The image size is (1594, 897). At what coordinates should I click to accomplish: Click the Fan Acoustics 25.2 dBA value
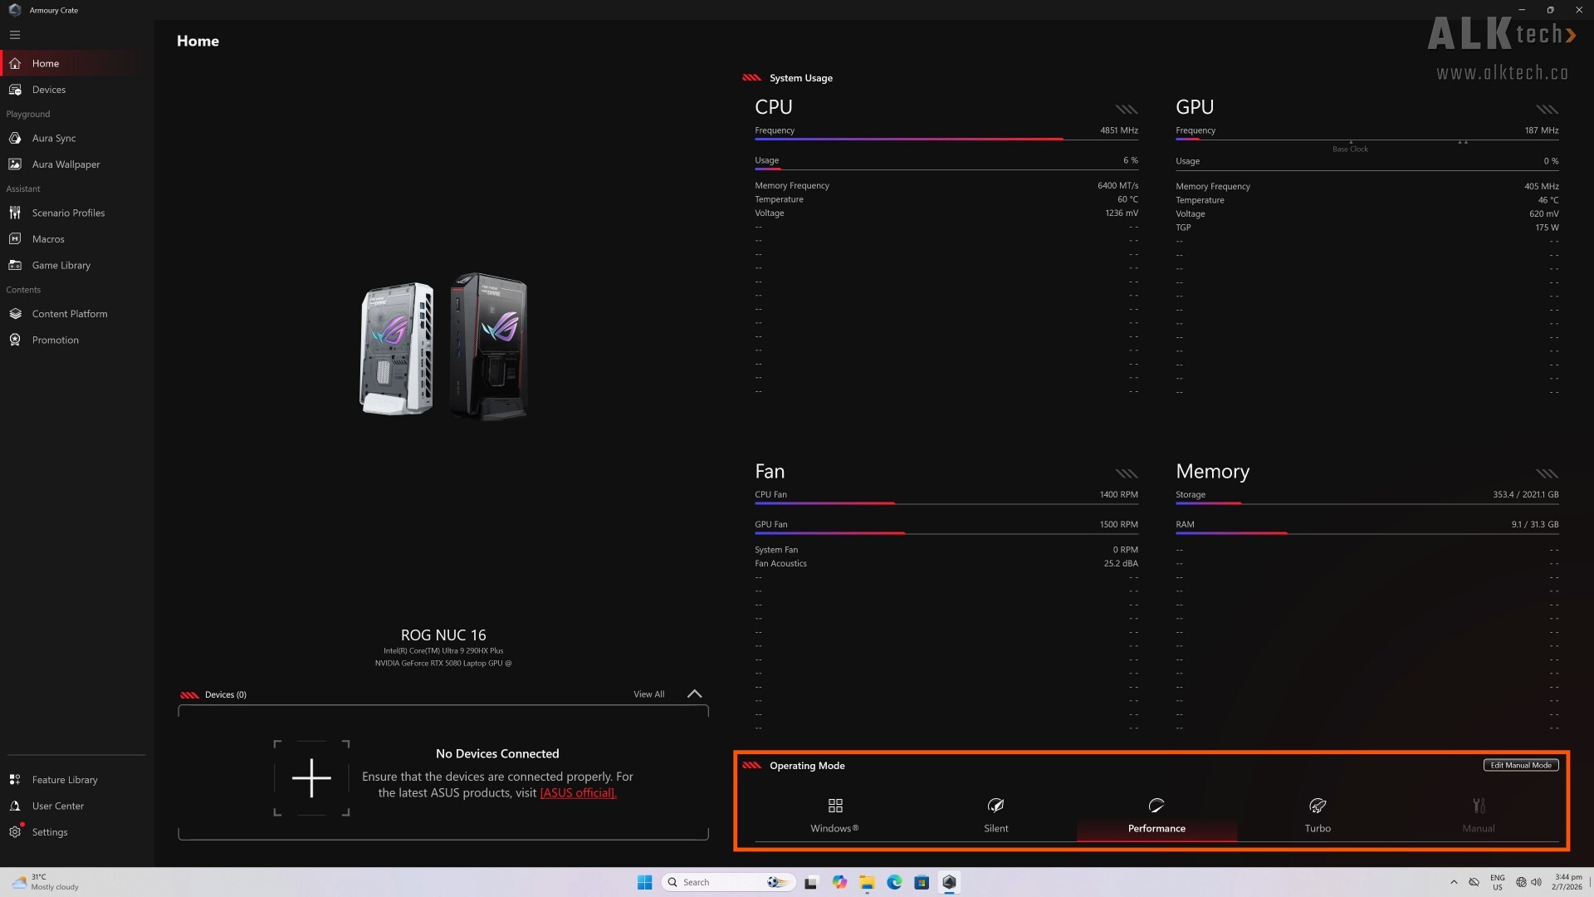tap(1121, 563)
